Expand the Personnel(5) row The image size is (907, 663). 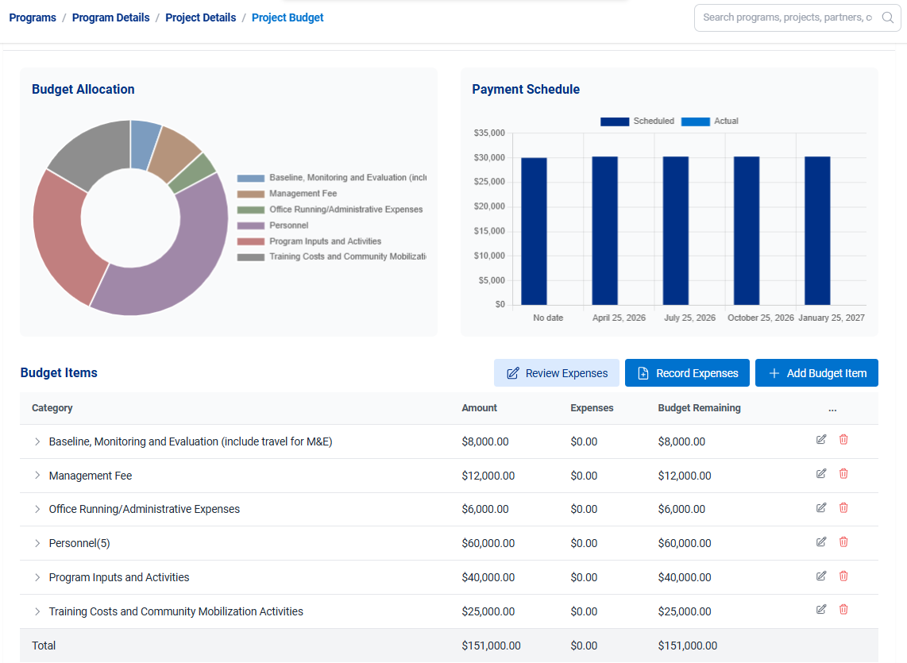click(x=37, y=543)
